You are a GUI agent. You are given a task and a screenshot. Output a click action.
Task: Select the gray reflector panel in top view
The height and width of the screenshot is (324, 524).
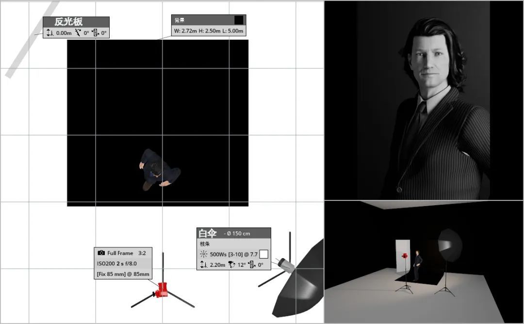[x=32, y=40]
